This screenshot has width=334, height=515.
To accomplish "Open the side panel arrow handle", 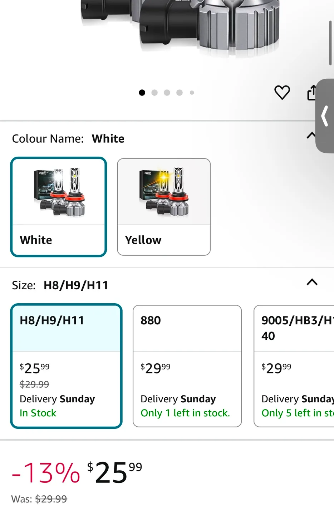I will 325,116.
